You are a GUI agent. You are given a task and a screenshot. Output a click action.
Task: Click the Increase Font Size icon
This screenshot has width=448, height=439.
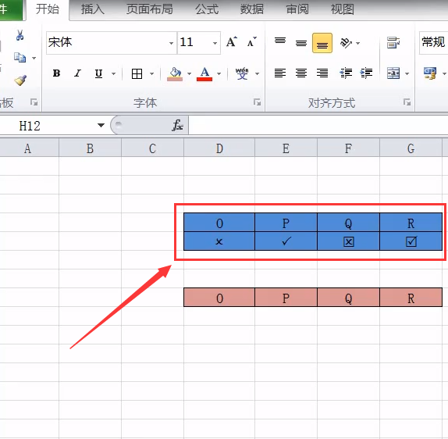232,42
